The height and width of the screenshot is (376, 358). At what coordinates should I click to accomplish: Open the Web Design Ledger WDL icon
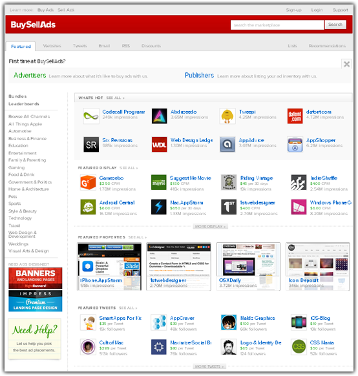tap(159, 145)
